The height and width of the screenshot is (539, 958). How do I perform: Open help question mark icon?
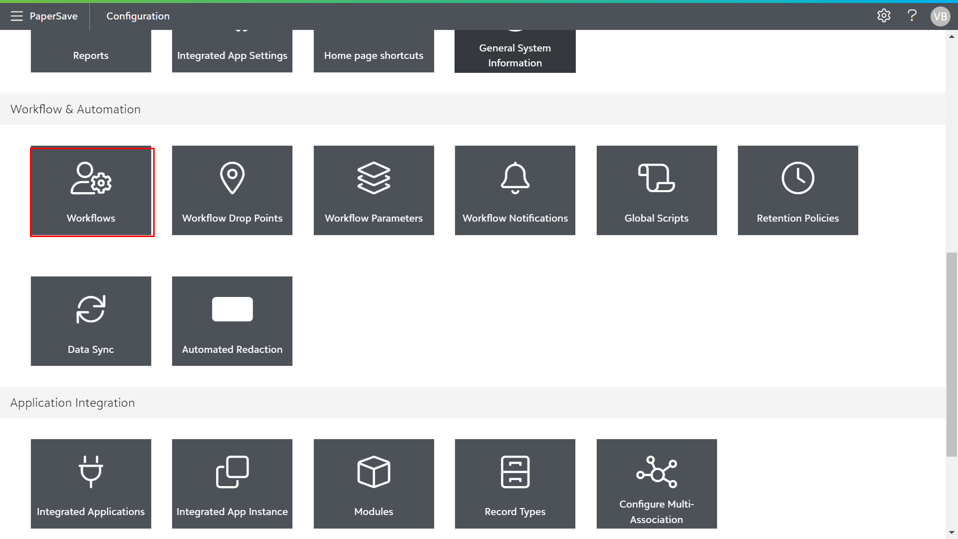pos(912,16)
